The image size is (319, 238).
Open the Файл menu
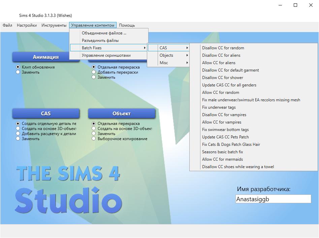(x=7, y=25)
